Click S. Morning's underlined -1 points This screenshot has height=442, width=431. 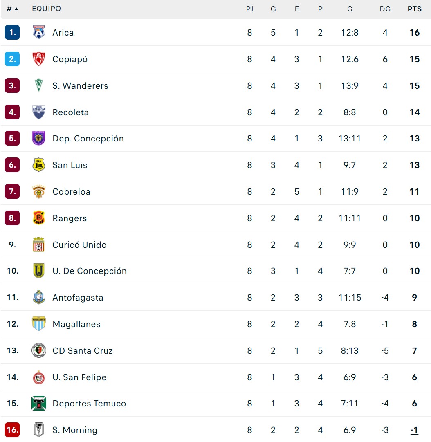[x=414, y=430]
